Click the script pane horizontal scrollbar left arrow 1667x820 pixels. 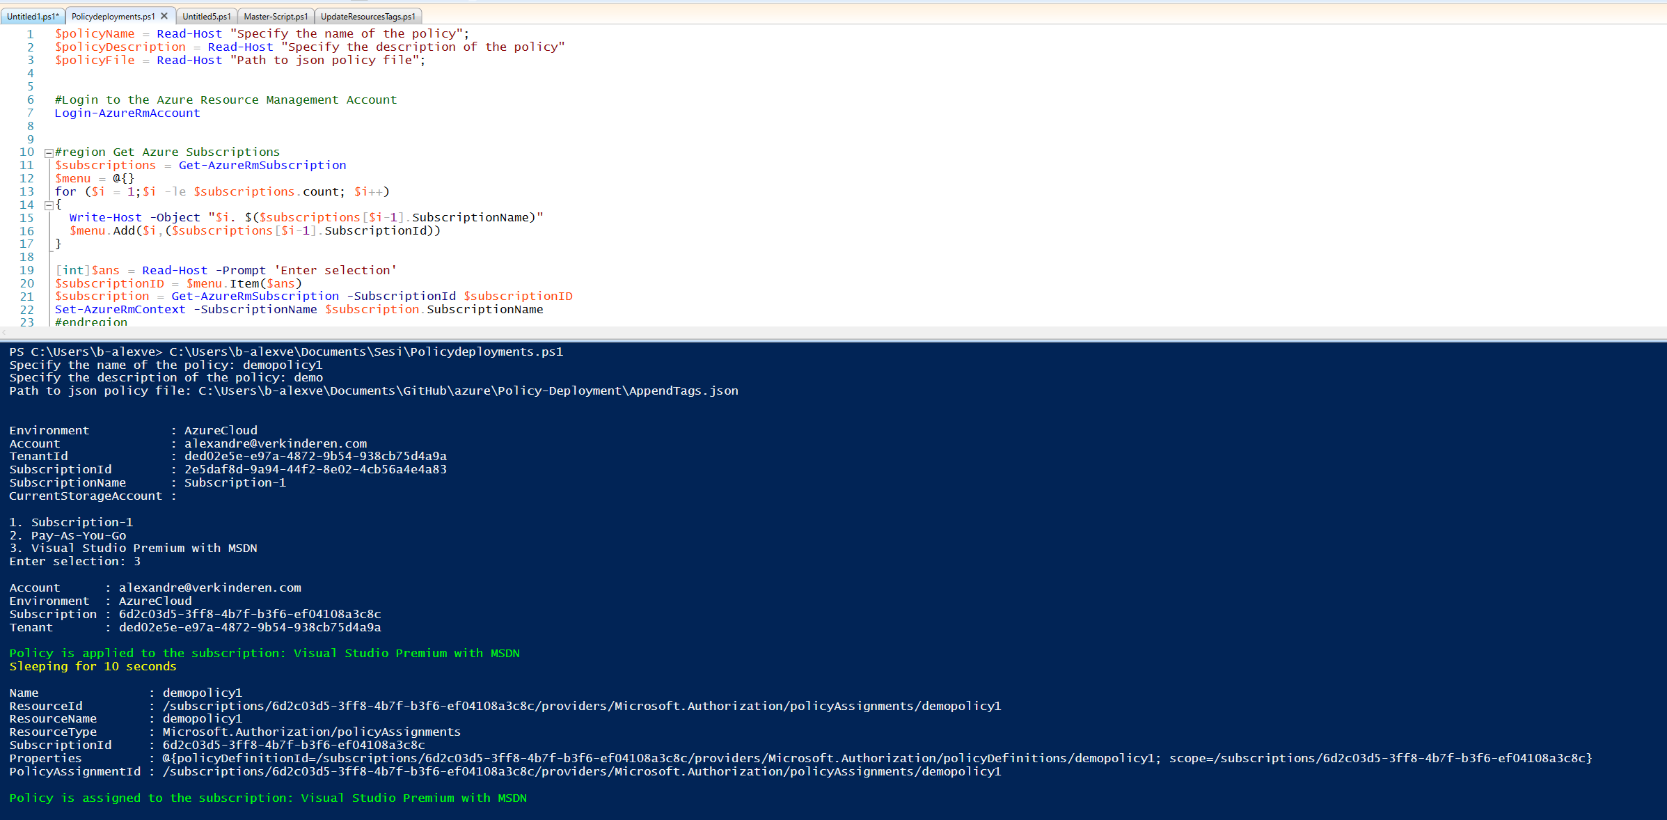pyautogui.click(x=4, y=332)
